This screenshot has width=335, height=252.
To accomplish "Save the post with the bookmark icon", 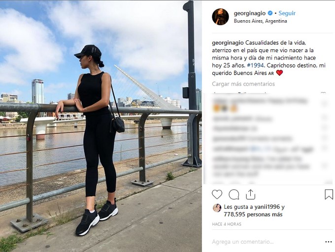I will pyautogui.click(x=329, y=194).
